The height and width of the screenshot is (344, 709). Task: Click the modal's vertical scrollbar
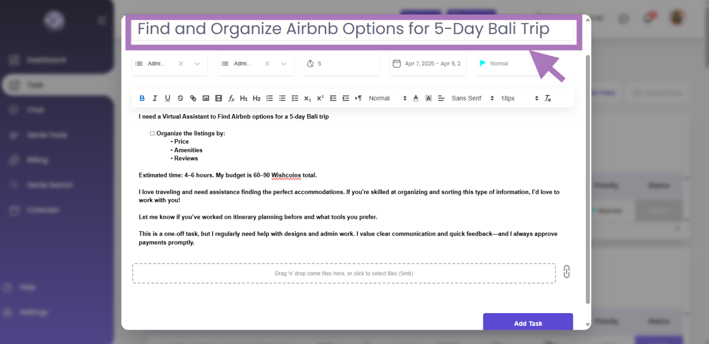point(588,179)
